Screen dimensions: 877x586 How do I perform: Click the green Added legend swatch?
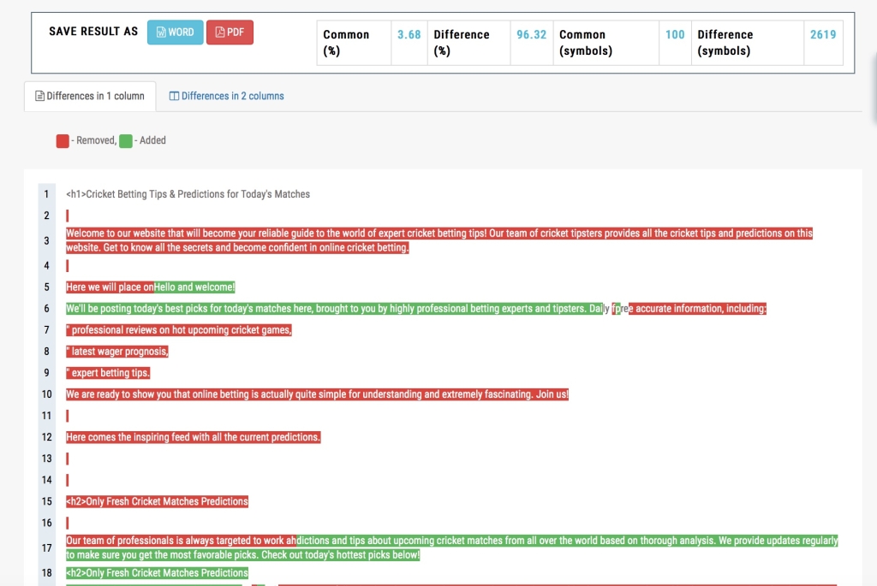126,141
